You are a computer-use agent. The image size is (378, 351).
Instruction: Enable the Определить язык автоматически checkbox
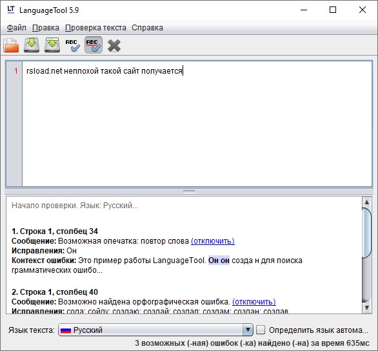coord(261,330)
